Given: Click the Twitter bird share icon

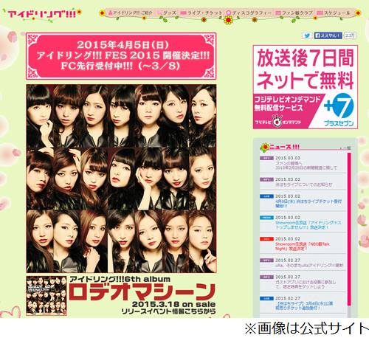Looking at the screenshot, I should 307,35.
